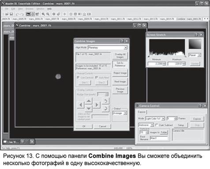
Task: Click the right arrow nudge button
Action: pos(97,105)
